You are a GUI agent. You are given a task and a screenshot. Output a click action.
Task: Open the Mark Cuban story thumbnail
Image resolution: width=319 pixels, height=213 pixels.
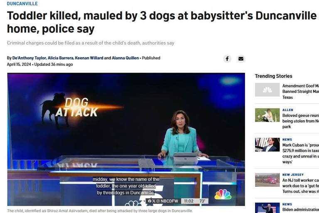pyautogui.click(x=267, y=145)
